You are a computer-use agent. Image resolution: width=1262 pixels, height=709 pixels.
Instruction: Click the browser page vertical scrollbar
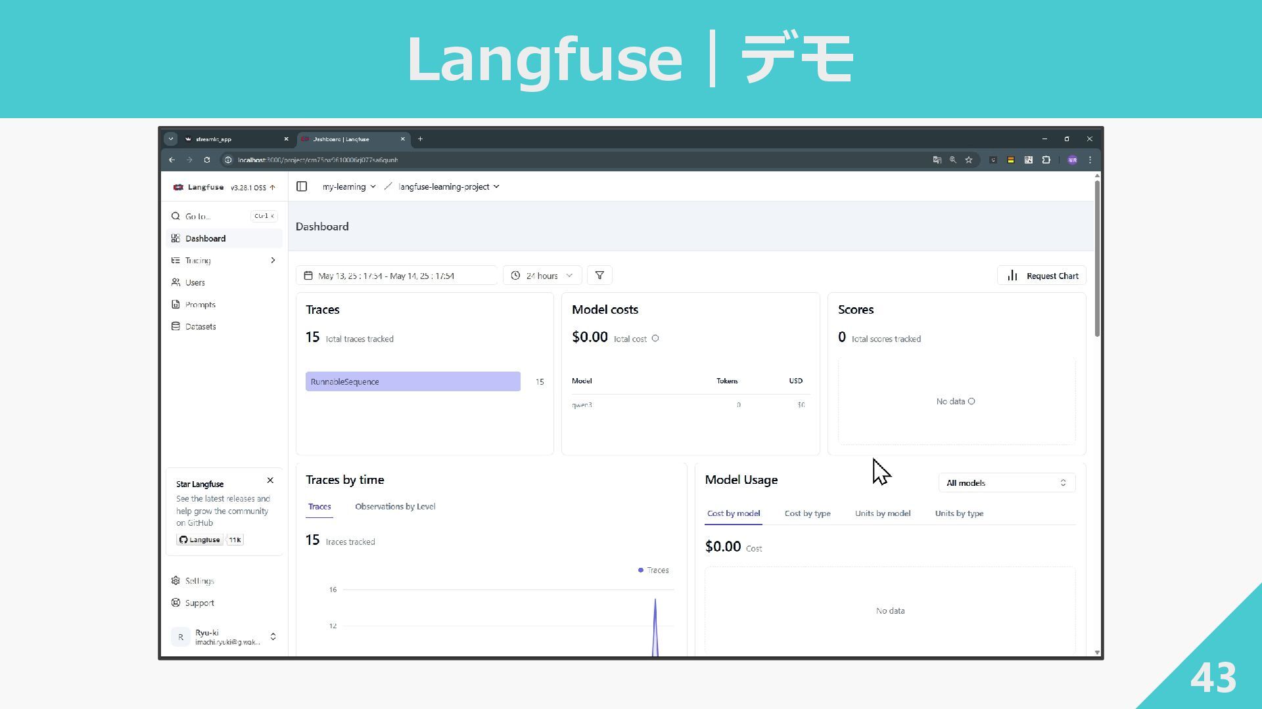pos(1097,259)
